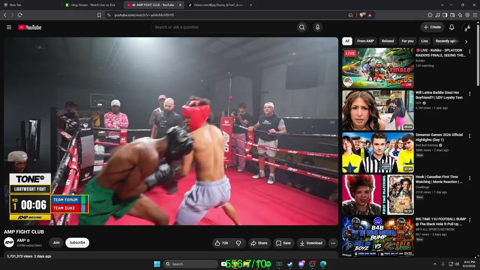The height and width of the screenshot is (270, 480).
Task: Open the Kohiko Splatoon Raiders live thumbnail
Action: [378, 68]
